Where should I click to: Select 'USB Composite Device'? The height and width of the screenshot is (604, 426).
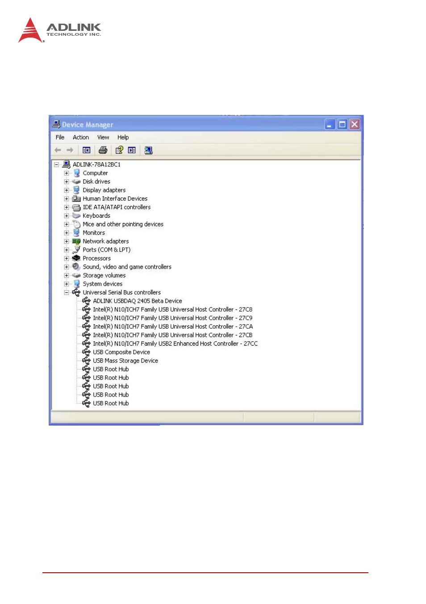coord(121,352)
